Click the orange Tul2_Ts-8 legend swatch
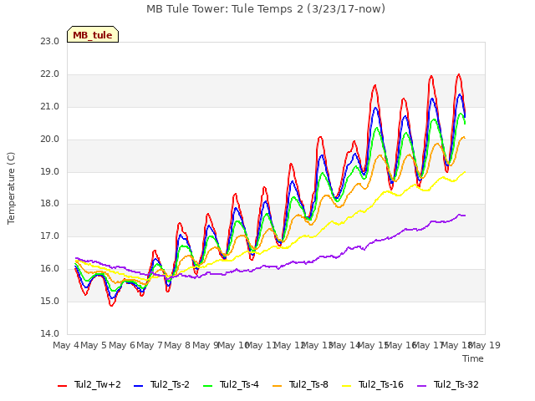The image size is (535, 401). [277, 386]
